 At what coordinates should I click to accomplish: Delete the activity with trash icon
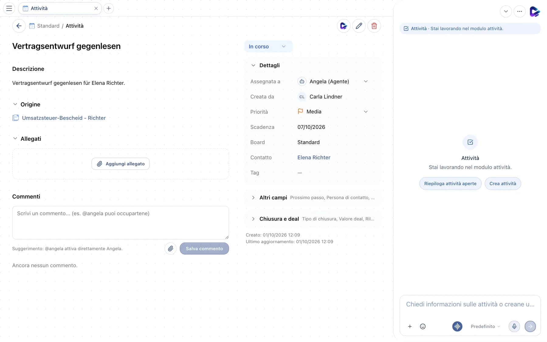[374, 26]
